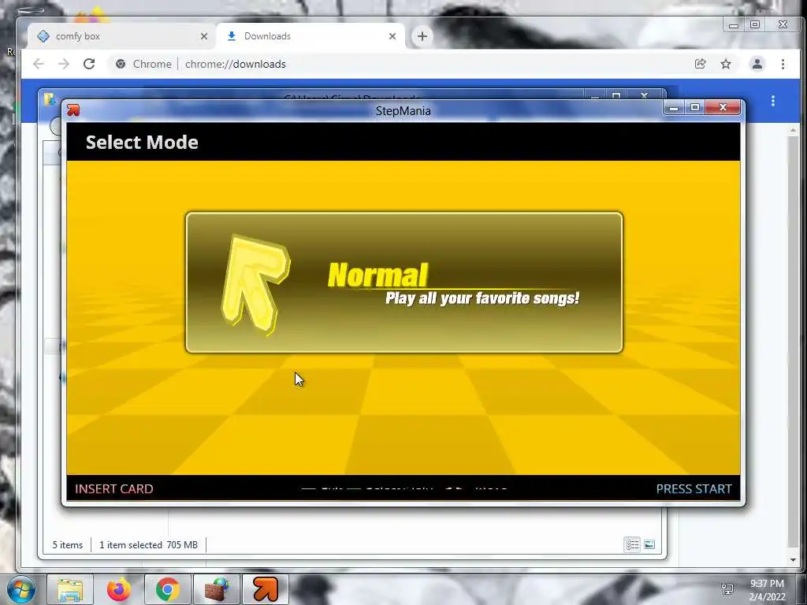Click 1 item selected 705 MB status text
The height and width of the screenshot is (605, 807).
point(148,545)
